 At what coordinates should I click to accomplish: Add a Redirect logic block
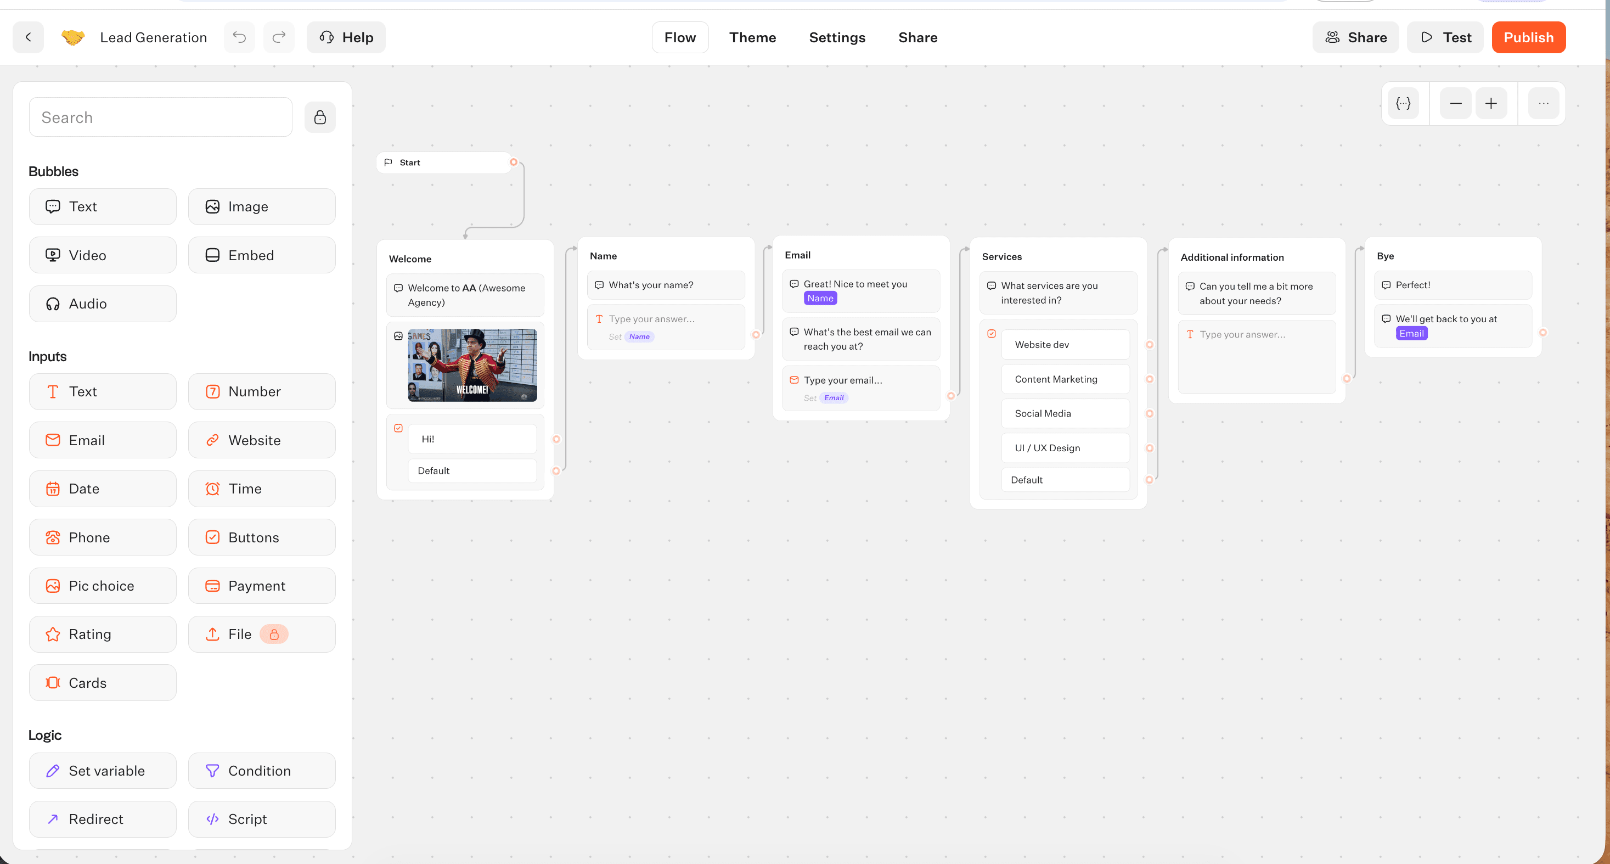tap(103, 819)
